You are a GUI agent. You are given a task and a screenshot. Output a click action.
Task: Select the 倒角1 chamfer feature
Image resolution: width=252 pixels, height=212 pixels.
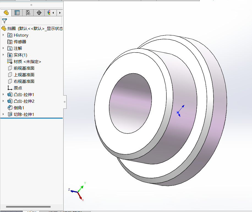coord(19,108)
